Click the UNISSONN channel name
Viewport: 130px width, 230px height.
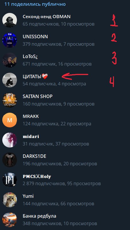pyautogui.click(x=35, y=37)
